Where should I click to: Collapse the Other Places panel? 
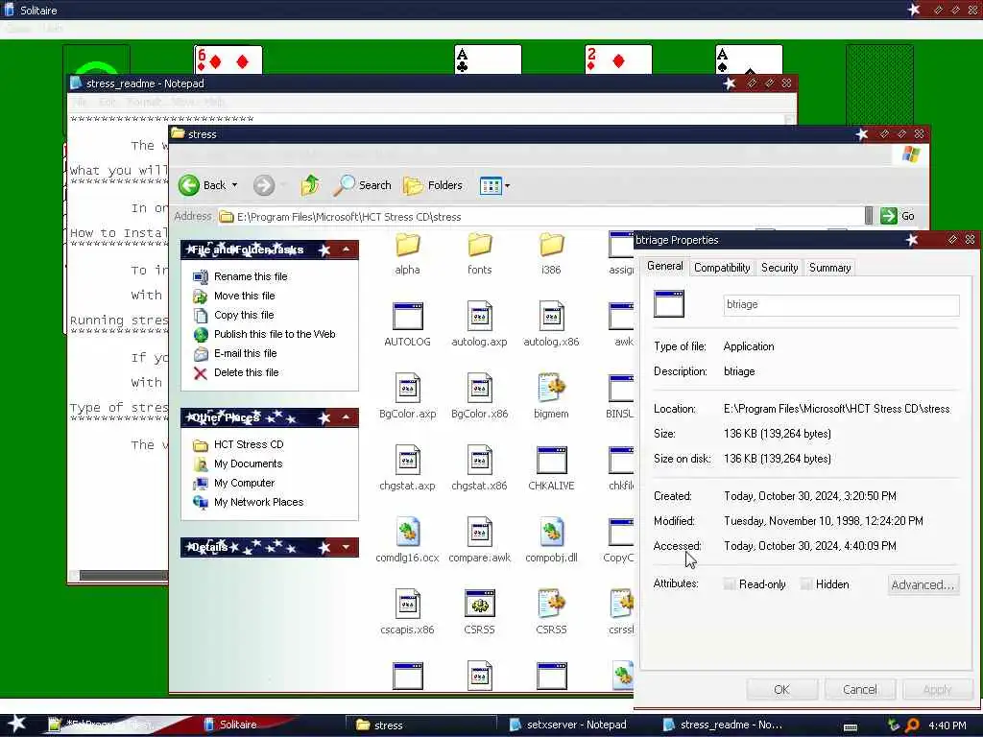click(x=346, y=417)
